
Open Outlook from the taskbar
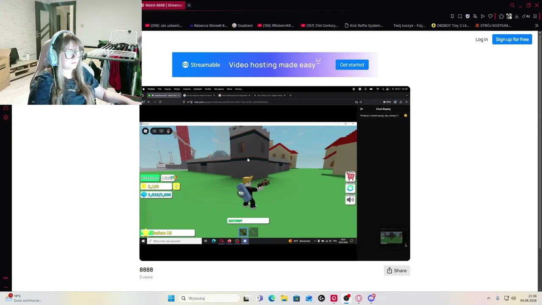pos(309,298)
